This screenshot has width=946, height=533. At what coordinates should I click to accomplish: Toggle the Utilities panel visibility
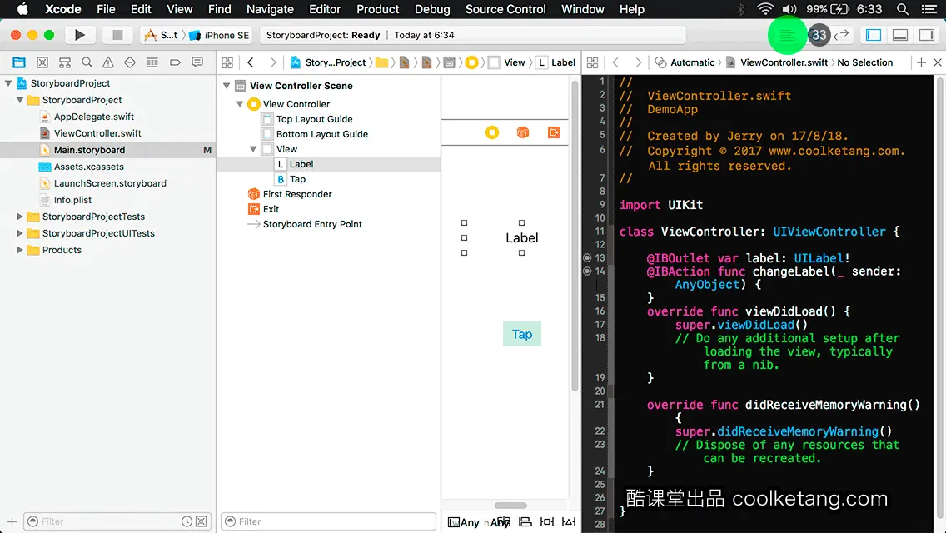tap(927, 35)
